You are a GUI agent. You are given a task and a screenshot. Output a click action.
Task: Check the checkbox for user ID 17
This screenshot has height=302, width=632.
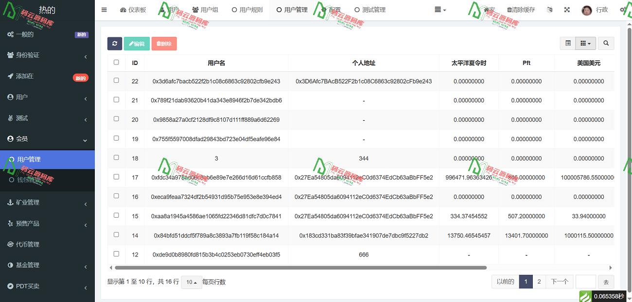(x=116, y=177)
